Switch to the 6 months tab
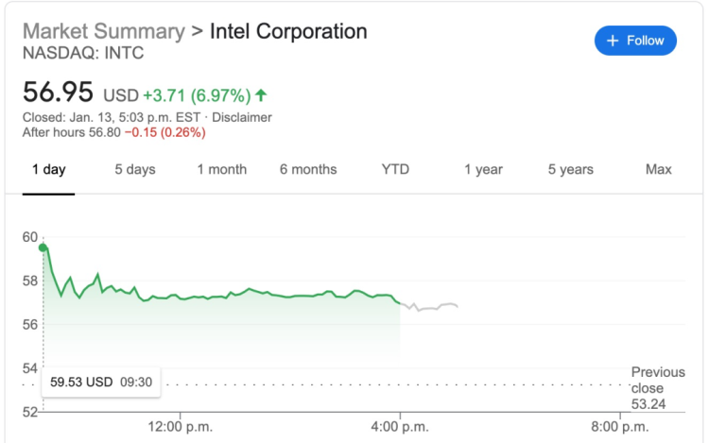 tap(308, 170)
